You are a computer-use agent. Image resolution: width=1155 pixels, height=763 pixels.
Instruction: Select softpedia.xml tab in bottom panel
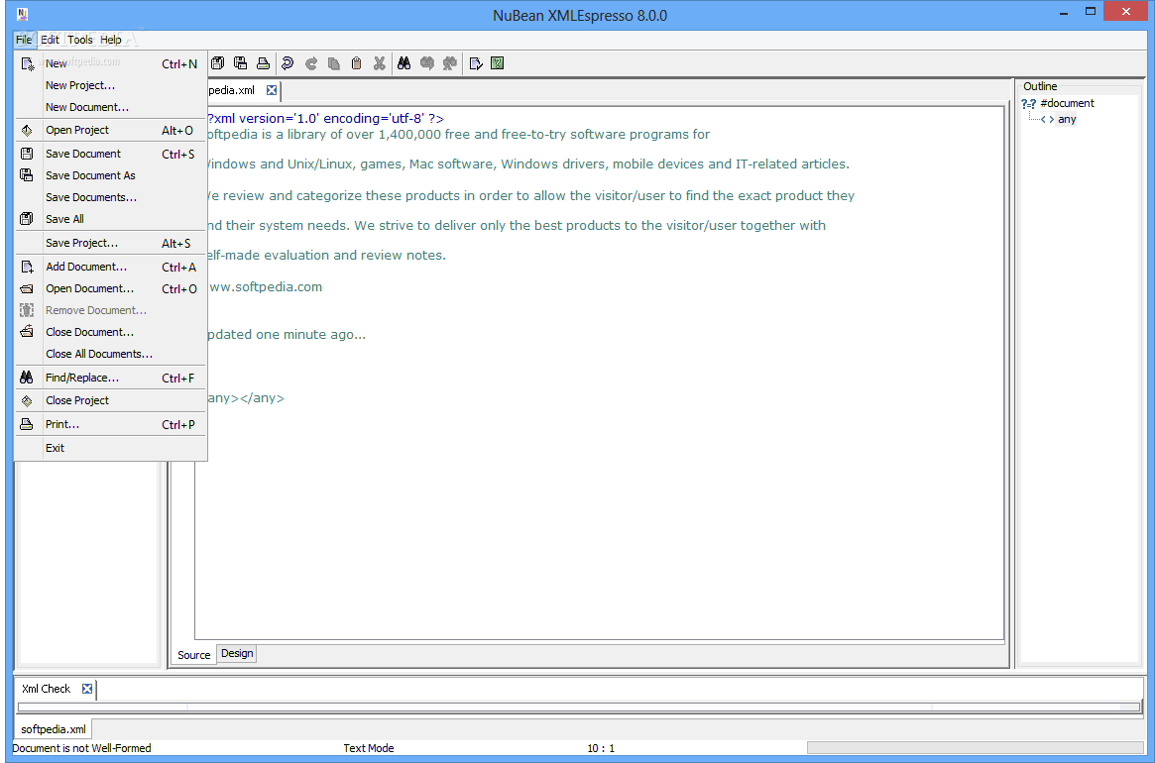click(53, 729)
